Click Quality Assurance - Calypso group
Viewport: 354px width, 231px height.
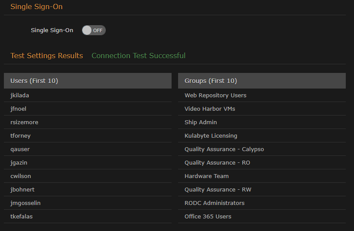click(224, 149)
